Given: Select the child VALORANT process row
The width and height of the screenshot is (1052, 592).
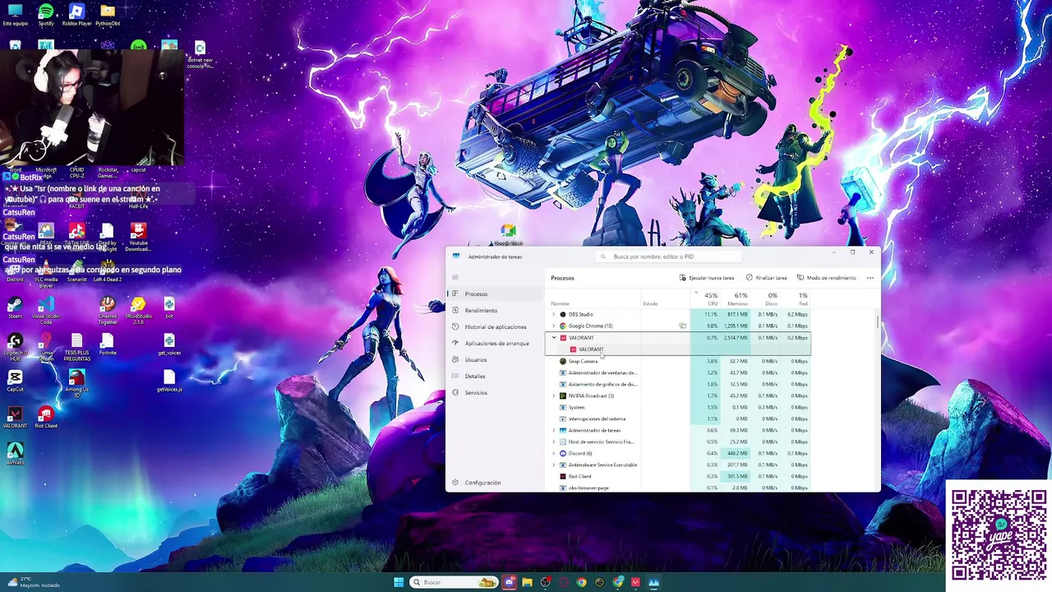Looking at the screenshot, I should (x=679, y=349).
